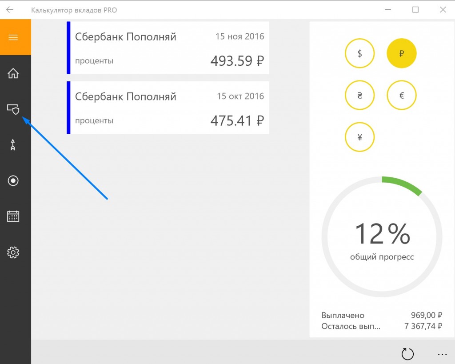This screenshot has height=364, width=455.
Task: Maximize the Калькулятор вкладов PRO window
Action: pyautogui.click(x=415, y=10)
